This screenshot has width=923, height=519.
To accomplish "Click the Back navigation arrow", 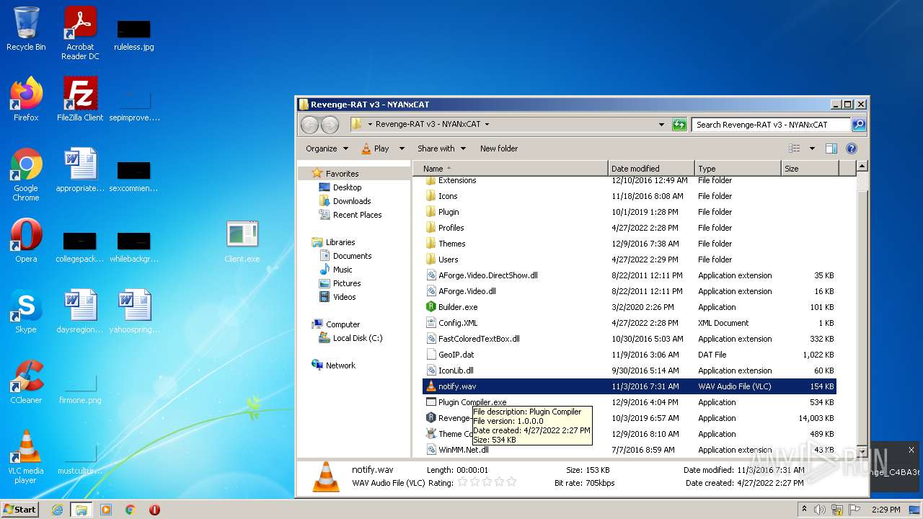I will [x=309, y=125].
